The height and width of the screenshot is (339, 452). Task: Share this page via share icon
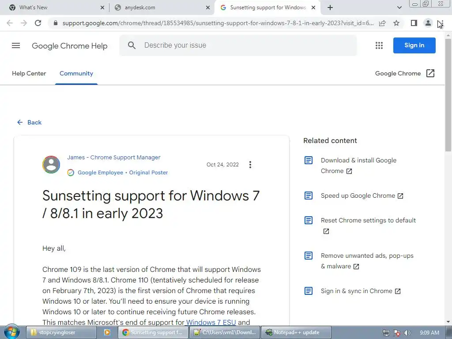382,23
